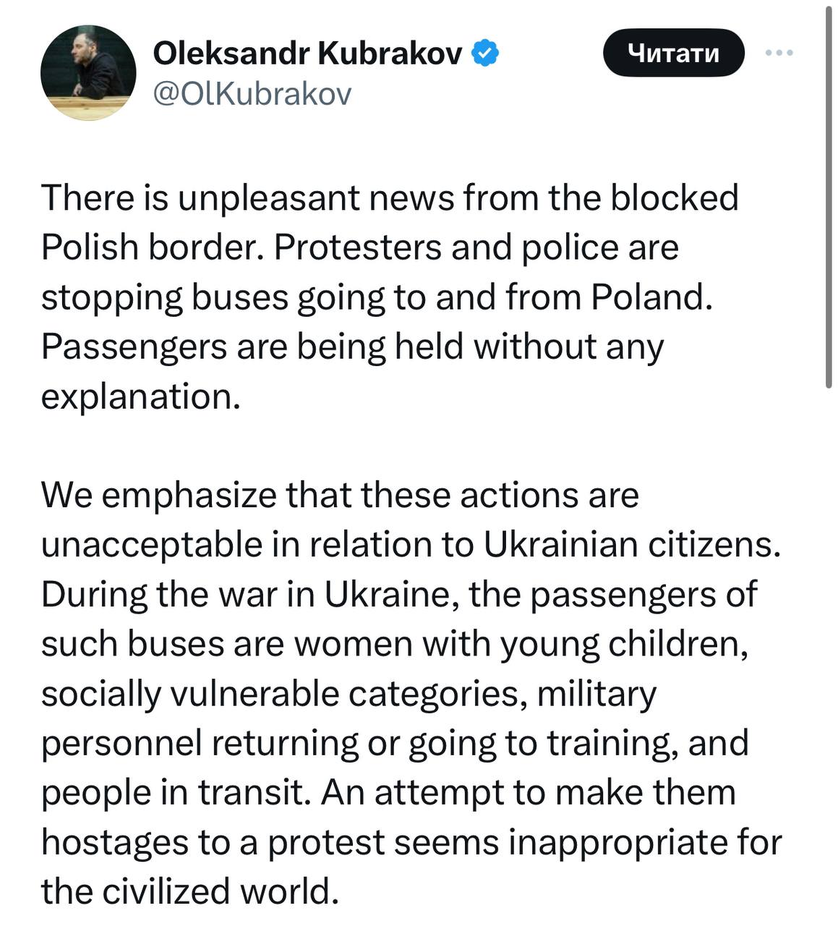838x926 pixels.
Task: Click the word "explanation." in the tweet
Action: tap(140, 396)
